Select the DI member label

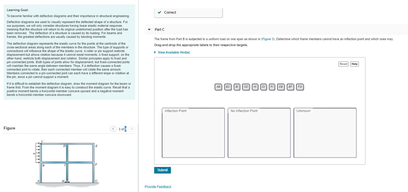(263, 87)
